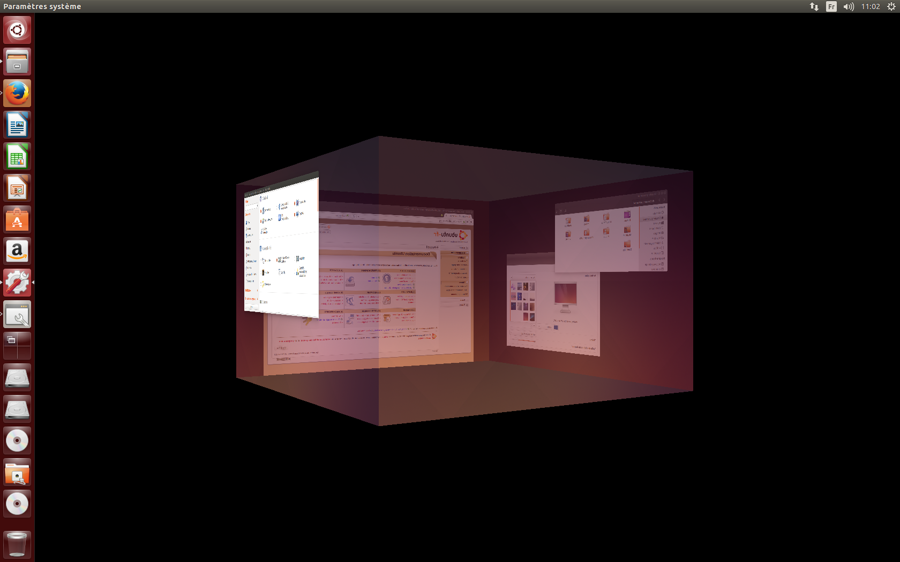Open the orange folder launcher icon

click(17, 473)
